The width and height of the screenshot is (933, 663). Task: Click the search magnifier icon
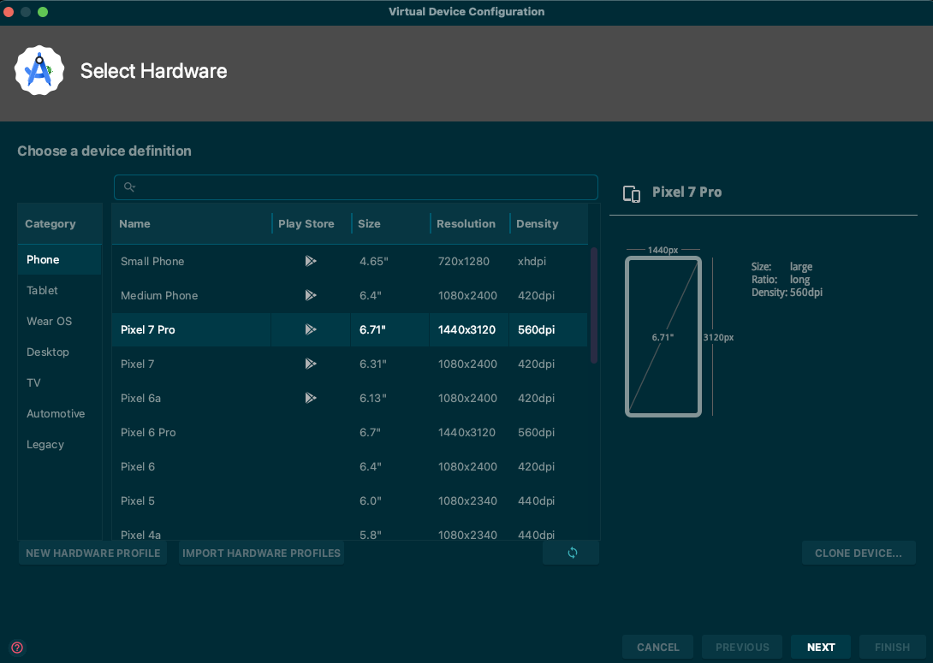tap(129, 187)
